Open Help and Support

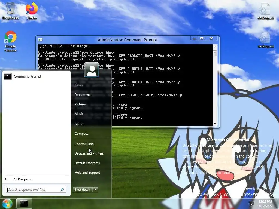coord(87,173)
